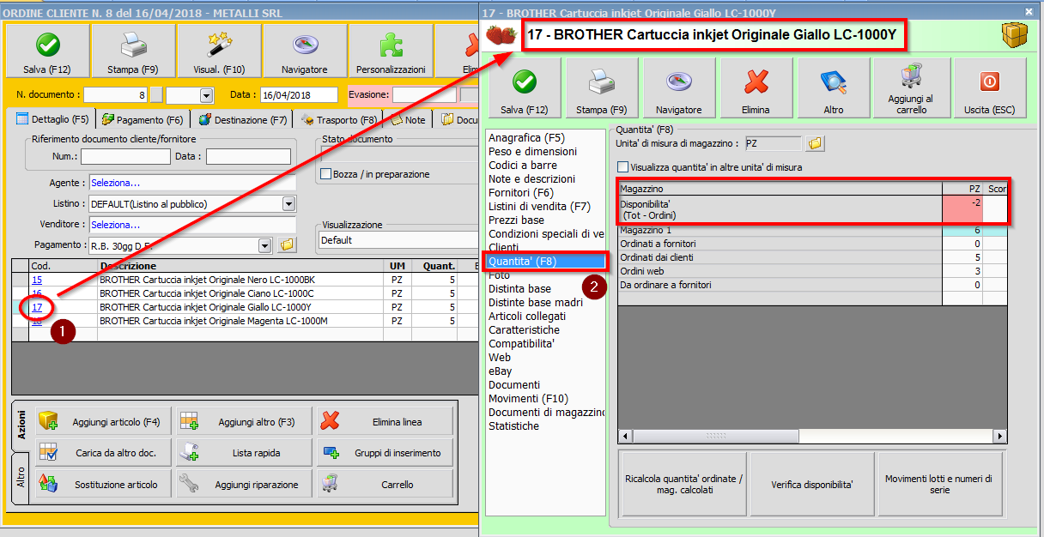Open Navigatore in the order window toolbar
The width and height of the screenshot is (1044, 537).
click(x=305, y=51)
